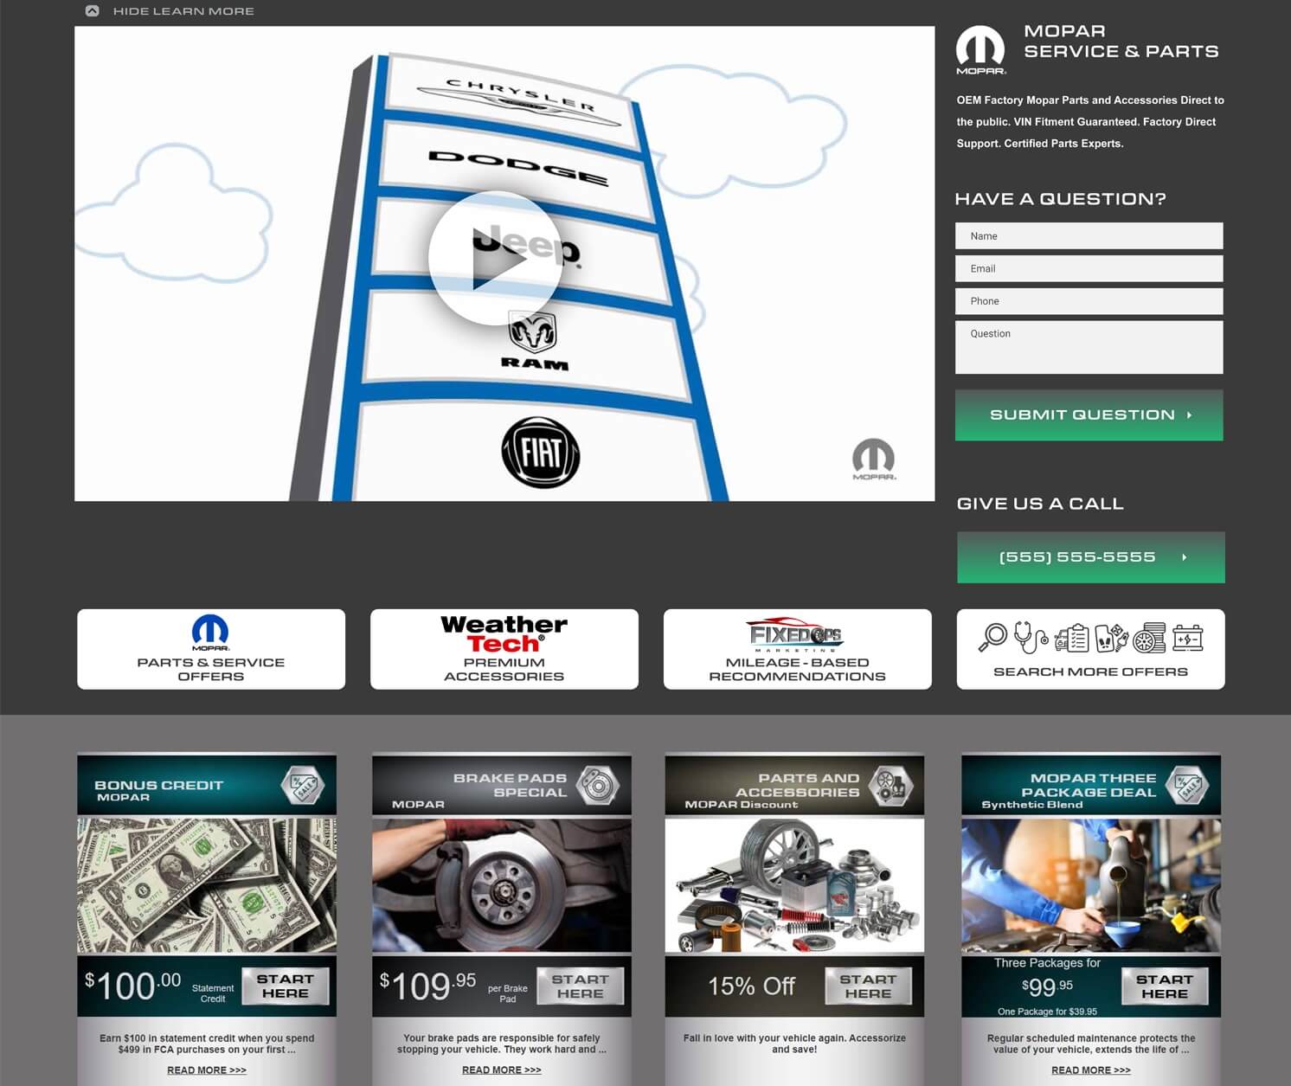Focus the Phone input field

[x=1089, y=301]
